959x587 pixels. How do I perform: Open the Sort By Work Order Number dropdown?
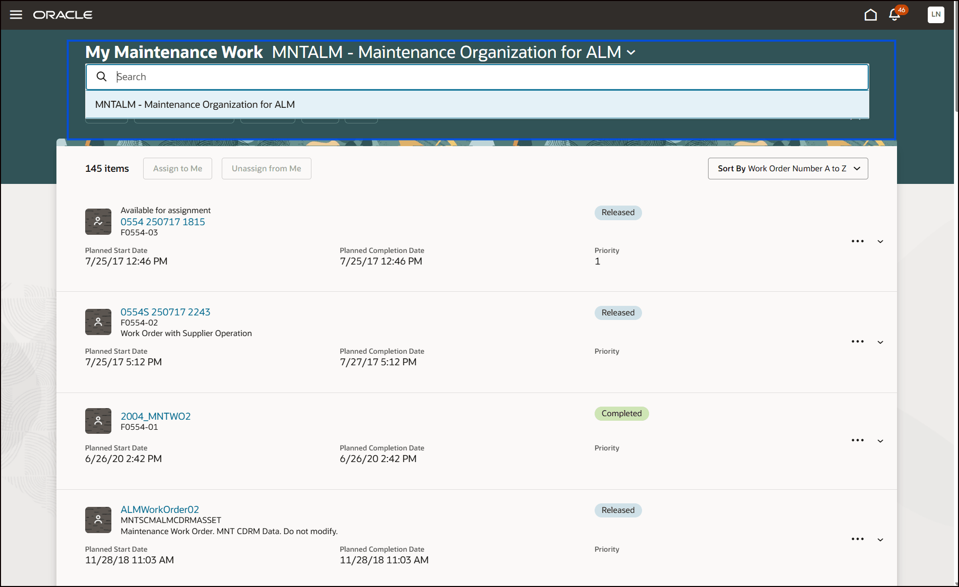coord(788,168)
